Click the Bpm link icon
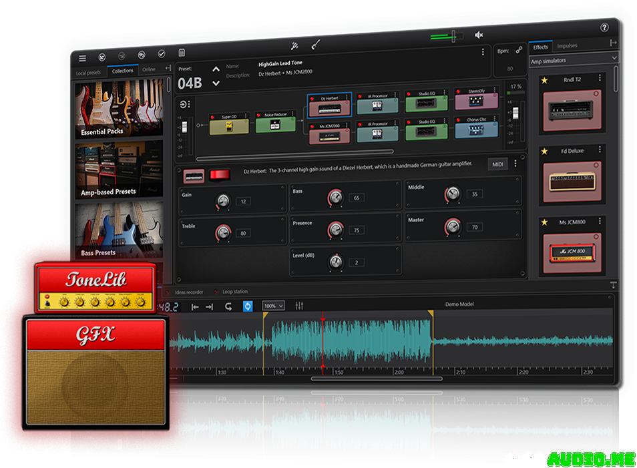637x468 pixels. pyautogui.click(x=519, y=50)
